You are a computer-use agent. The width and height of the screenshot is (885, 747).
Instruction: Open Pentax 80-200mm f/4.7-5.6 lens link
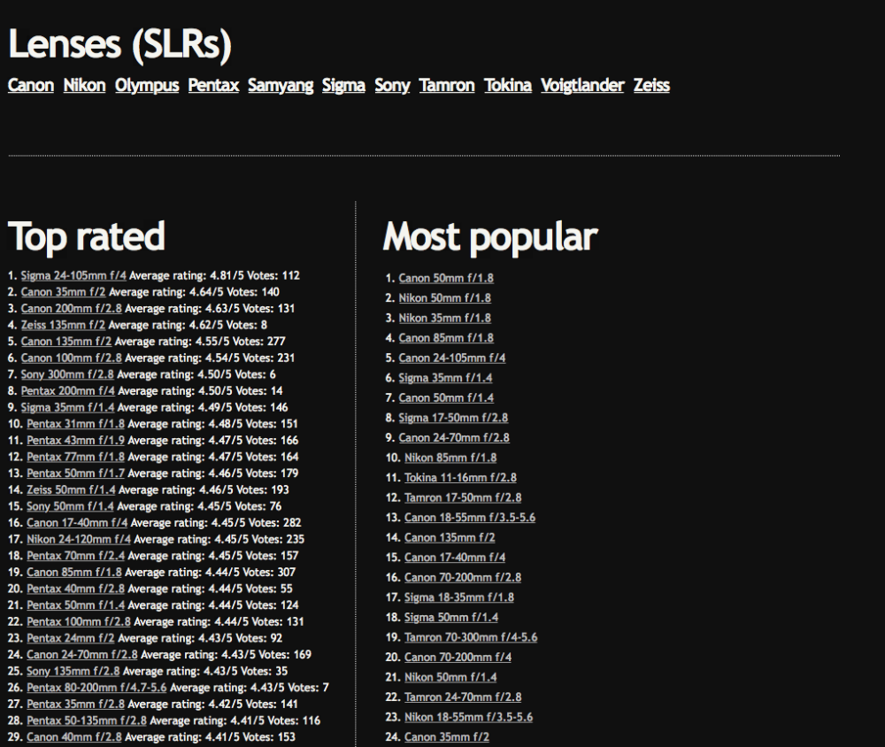click(x=96, y=687)
